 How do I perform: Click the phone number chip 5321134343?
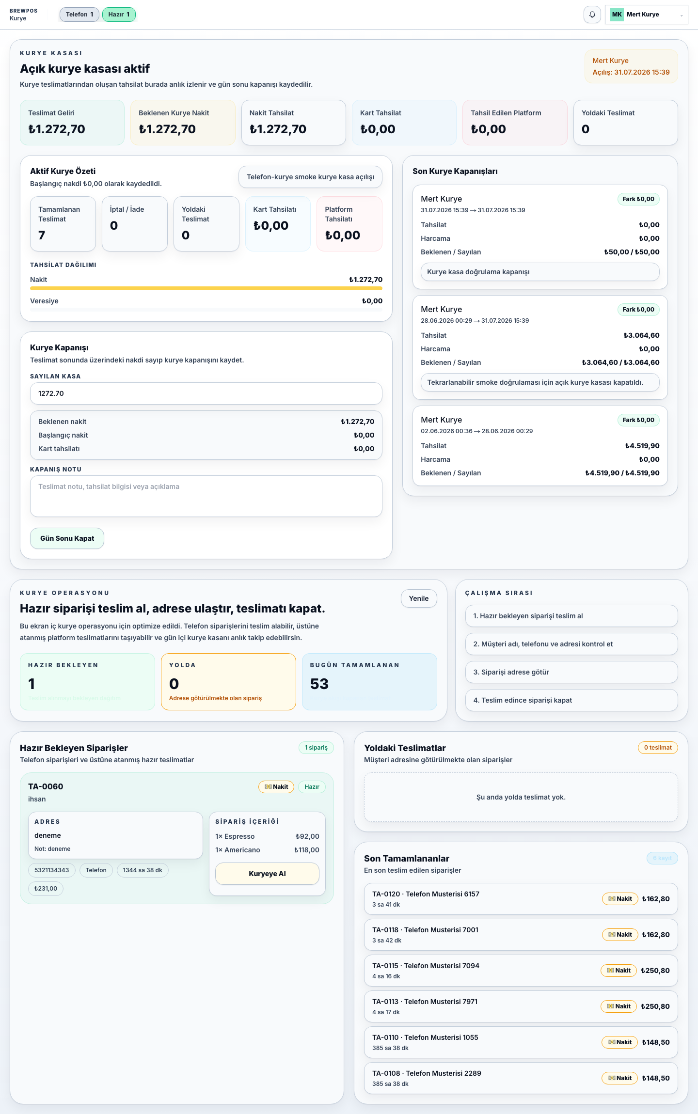(52, 870)
